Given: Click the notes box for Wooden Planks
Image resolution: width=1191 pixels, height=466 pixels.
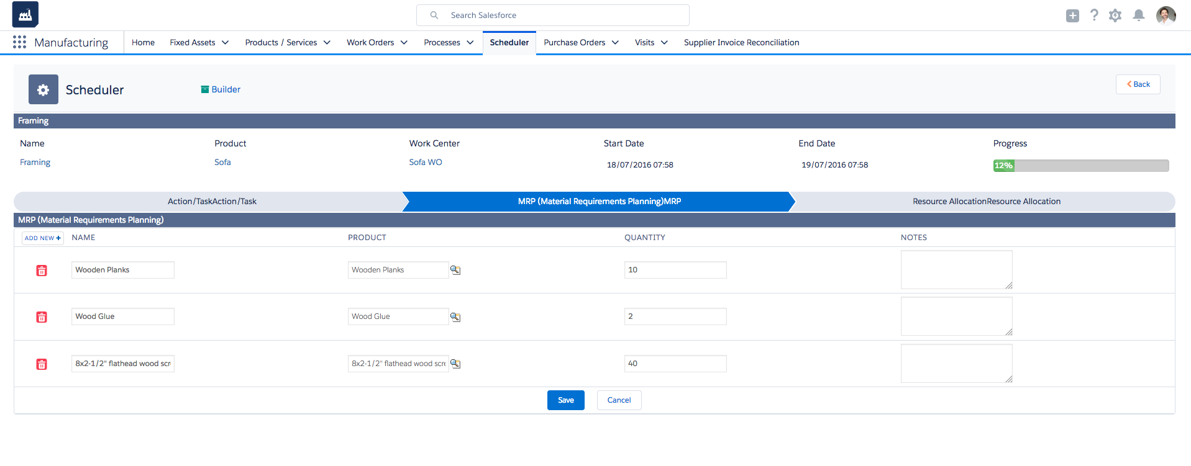Looking at the screenshot, I should (957, 270).
